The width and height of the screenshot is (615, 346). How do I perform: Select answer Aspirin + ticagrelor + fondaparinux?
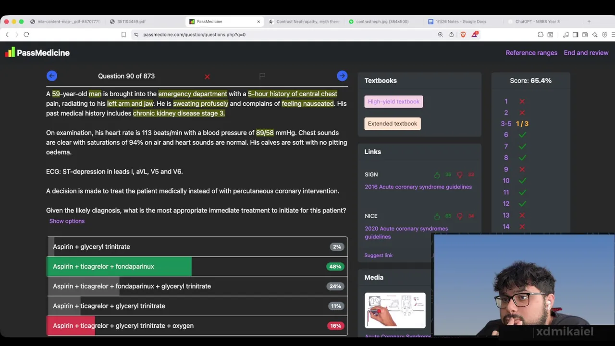click(x=197, y=266)
